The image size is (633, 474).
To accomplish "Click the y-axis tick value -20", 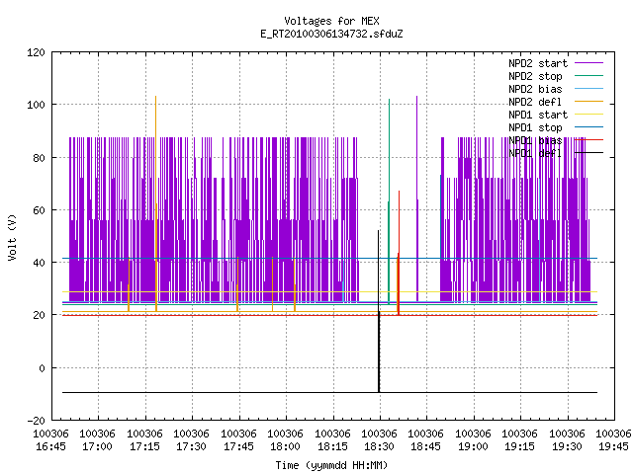I will (x=36, y=421).
